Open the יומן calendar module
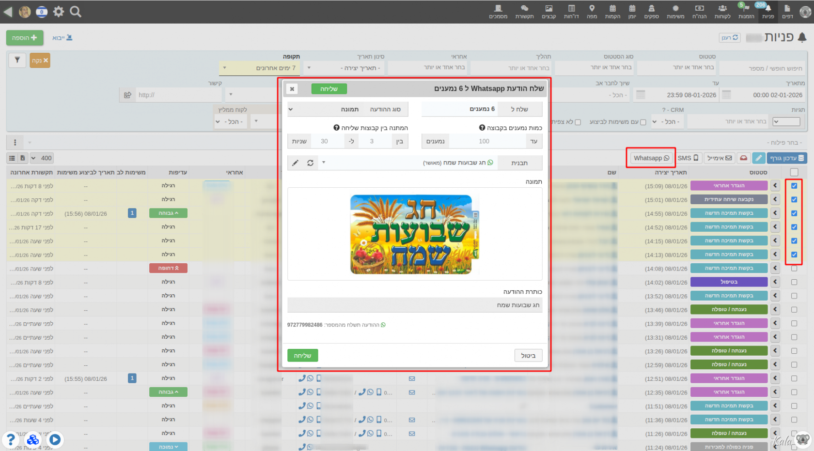The width and height of the screenshot is (814, 451). [x=632, y=12]
